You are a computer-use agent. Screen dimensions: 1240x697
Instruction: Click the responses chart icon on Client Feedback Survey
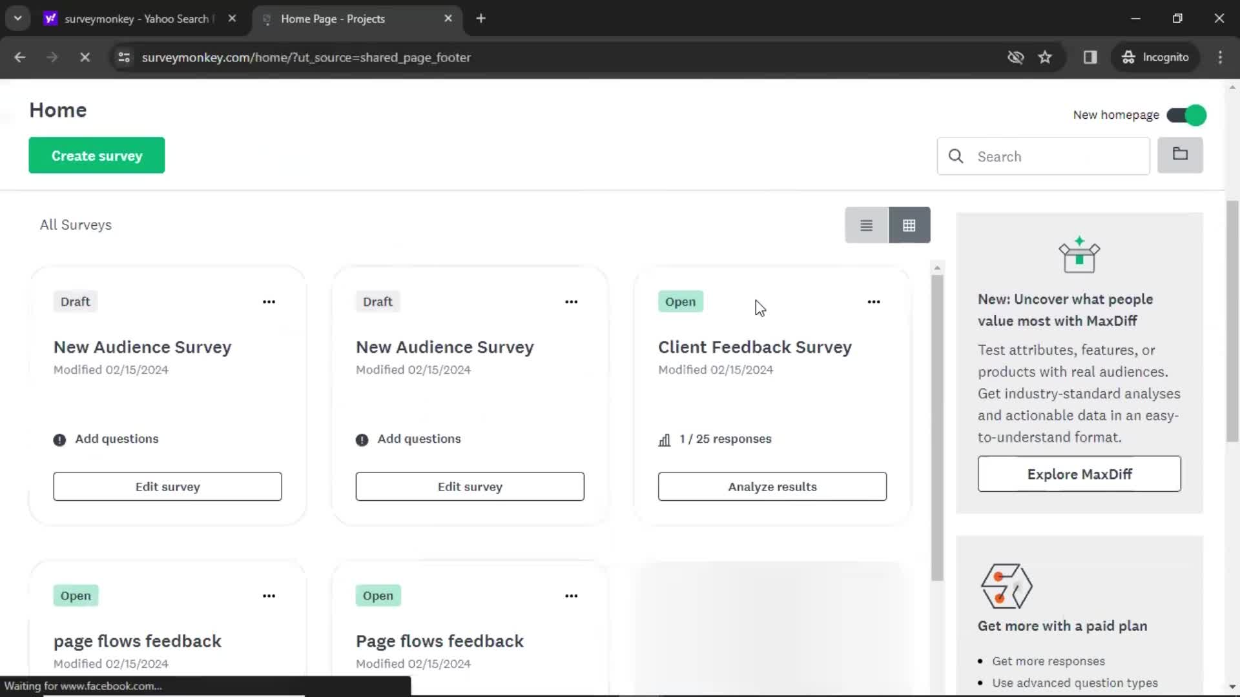point(665,440)
